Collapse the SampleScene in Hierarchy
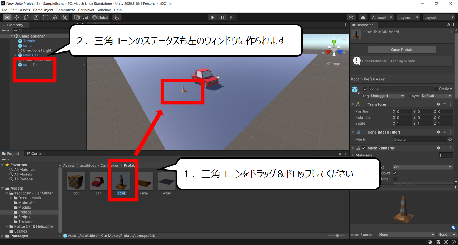Image resolution: width=458 pixels, height=245 pixels. point(11,36)
